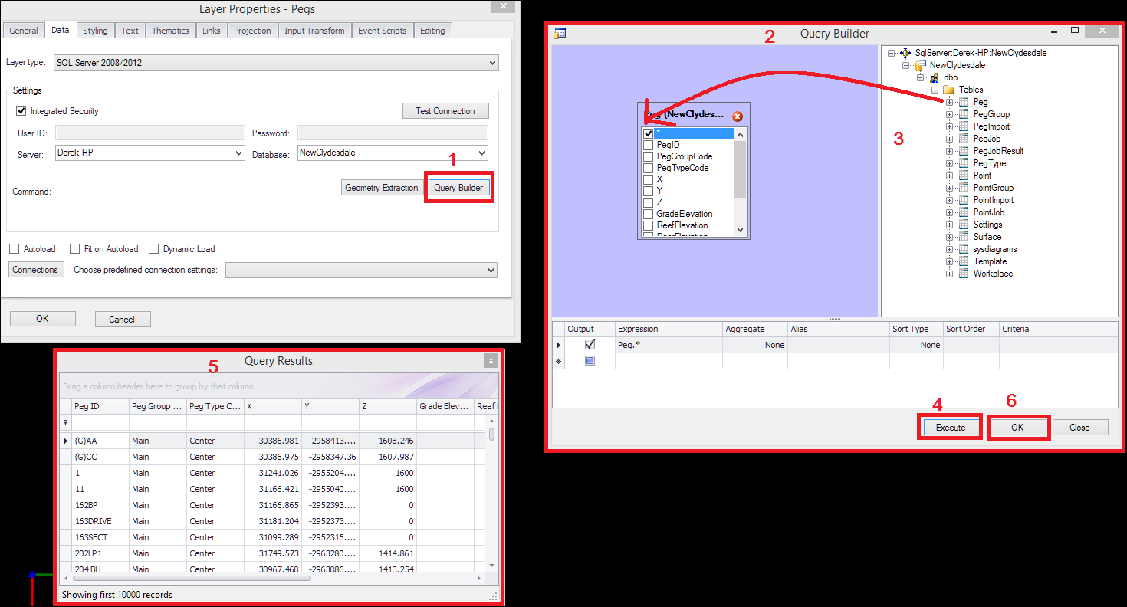This screenshot has width=1127, height=607.
Task: Click the Execute button
Action: tap(950, 428)
